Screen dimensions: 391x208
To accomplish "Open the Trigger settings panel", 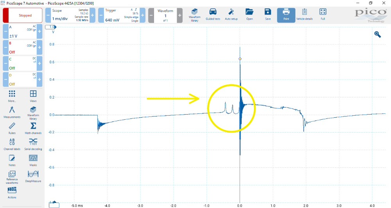I will (x=119, y=15).
